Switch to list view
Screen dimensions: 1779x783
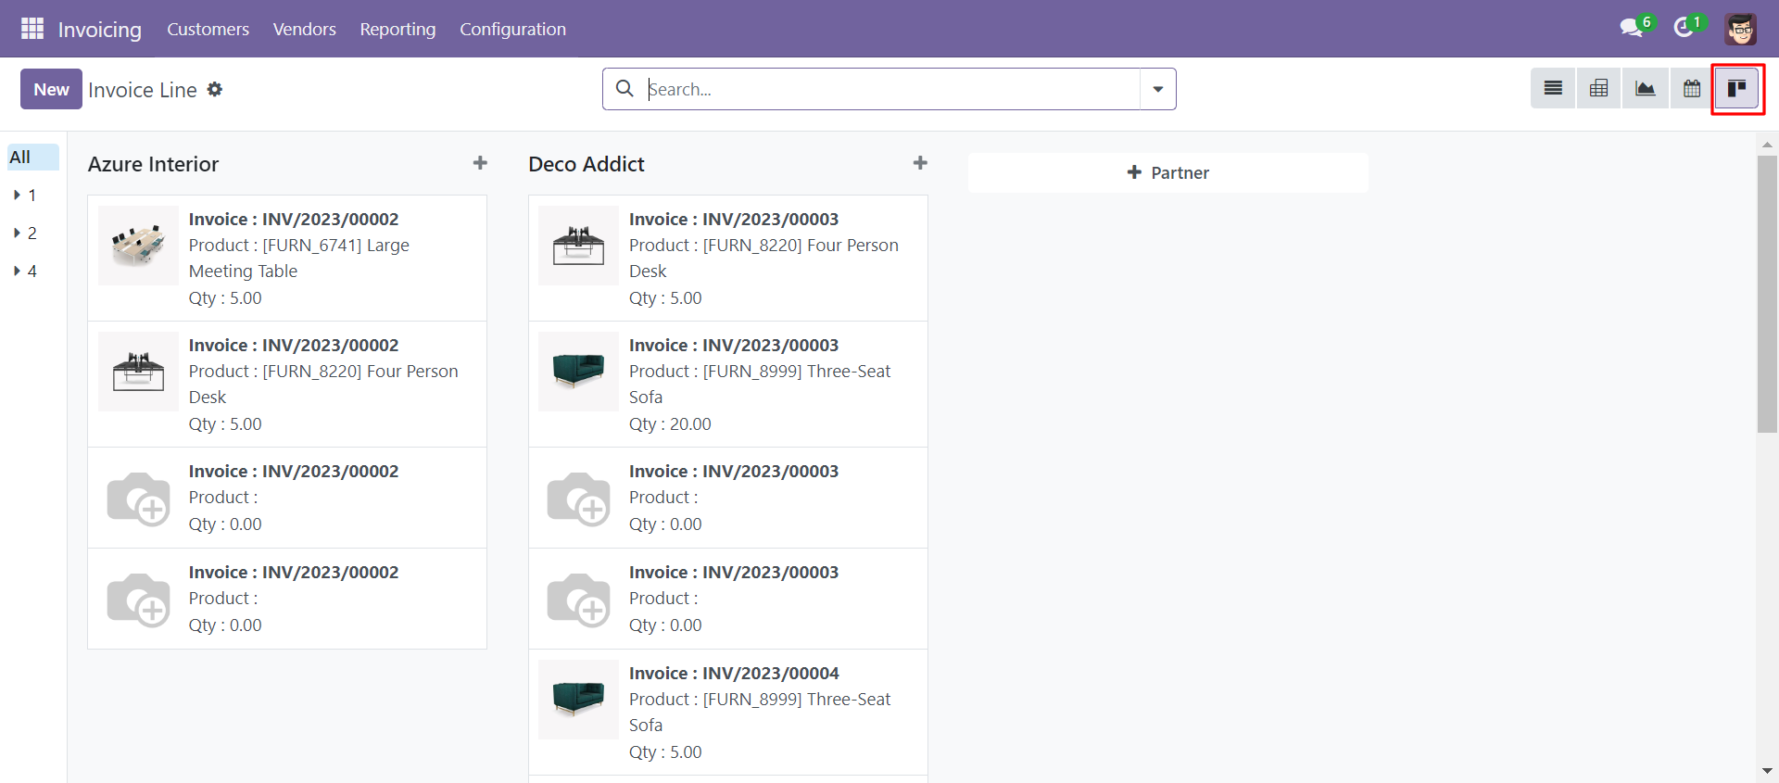[x=1553, y=89]
